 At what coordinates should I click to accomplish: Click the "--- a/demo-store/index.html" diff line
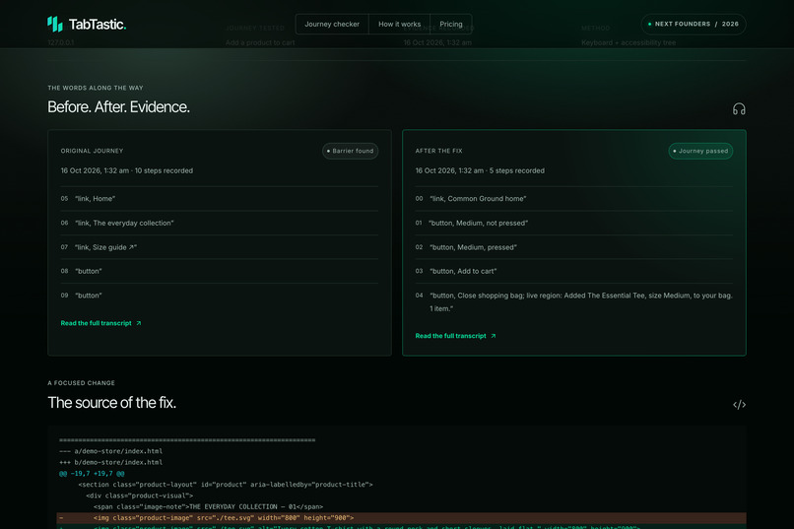pyautogui.click(x=111, y=451)
